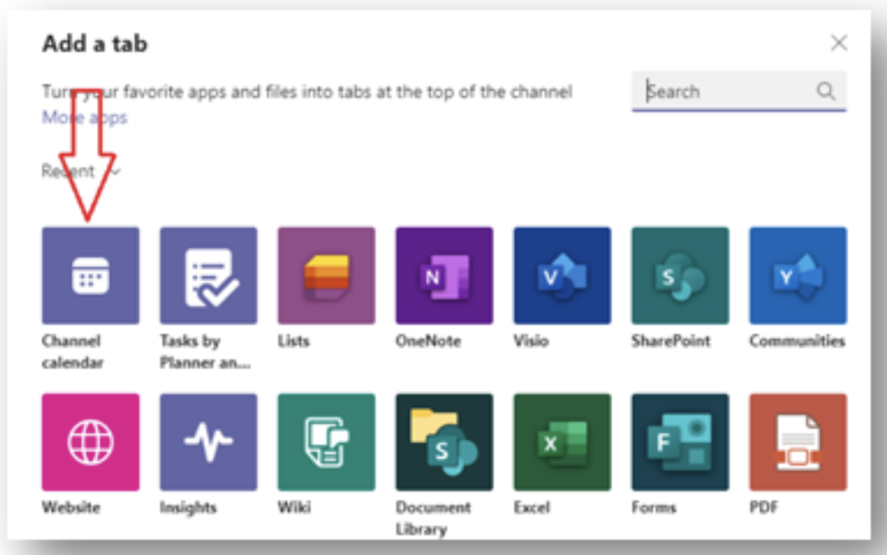Select the Tasks by Planner app icon
Image resolution: width=887 pixels, height=555 pixels.
click(208, 276)
